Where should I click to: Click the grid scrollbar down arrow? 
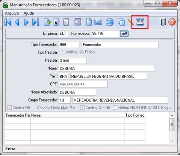click(x=172, y=141)
